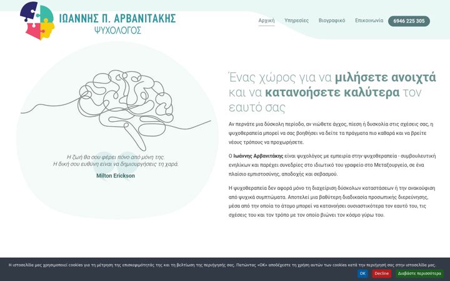Click the heading words μιλήσετε ανοιχτά
This screenshot has height=281, width=450.
[x=386, y=77]
